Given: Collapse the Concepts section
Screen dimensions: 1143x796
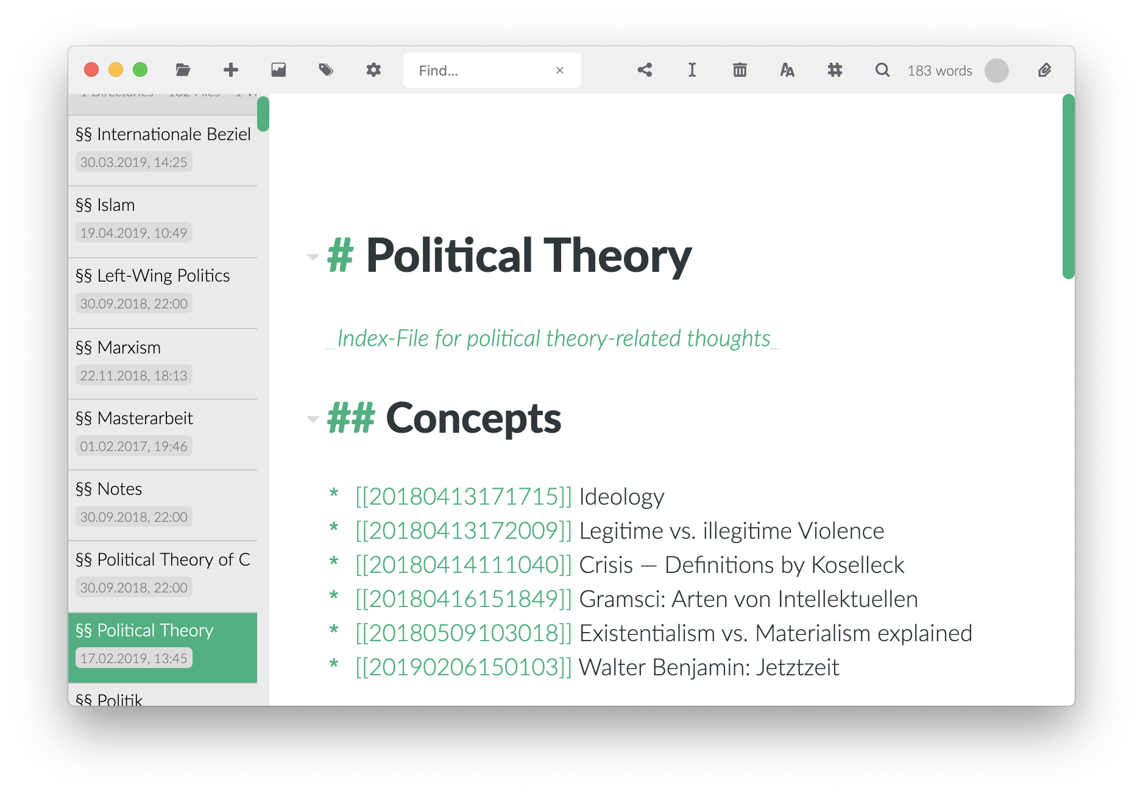Looking at the screenshot, I should point(313,419).
